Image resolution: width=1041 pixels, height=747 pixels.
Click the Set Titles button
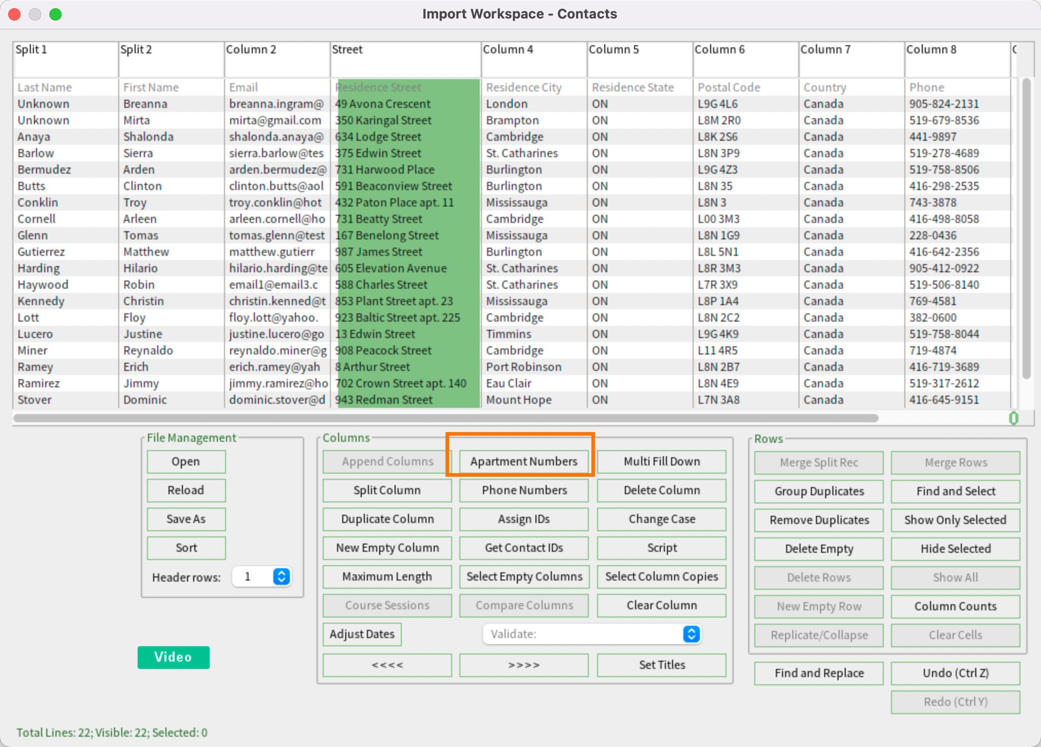(x=661, y=665)
